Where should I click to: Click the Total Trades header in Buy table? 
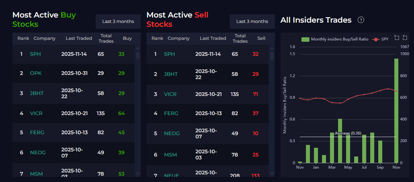click(106, 39)
